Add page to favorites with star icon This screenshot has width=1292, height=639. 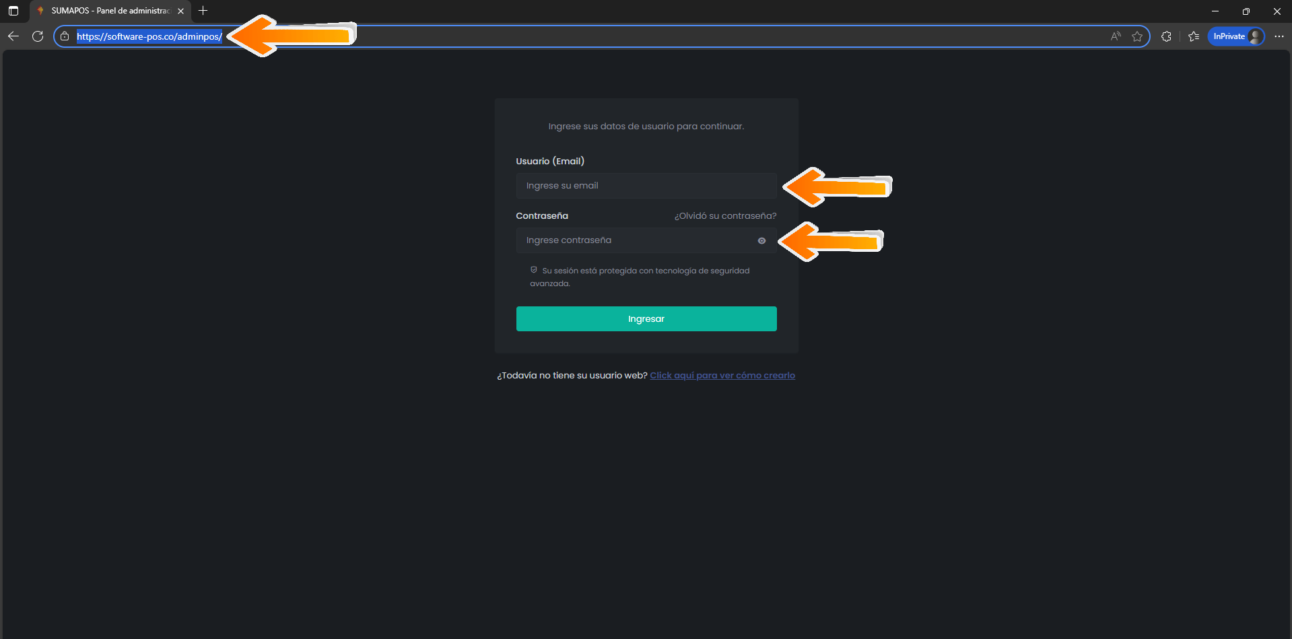pyautogui.click(x=1137, y=36)
